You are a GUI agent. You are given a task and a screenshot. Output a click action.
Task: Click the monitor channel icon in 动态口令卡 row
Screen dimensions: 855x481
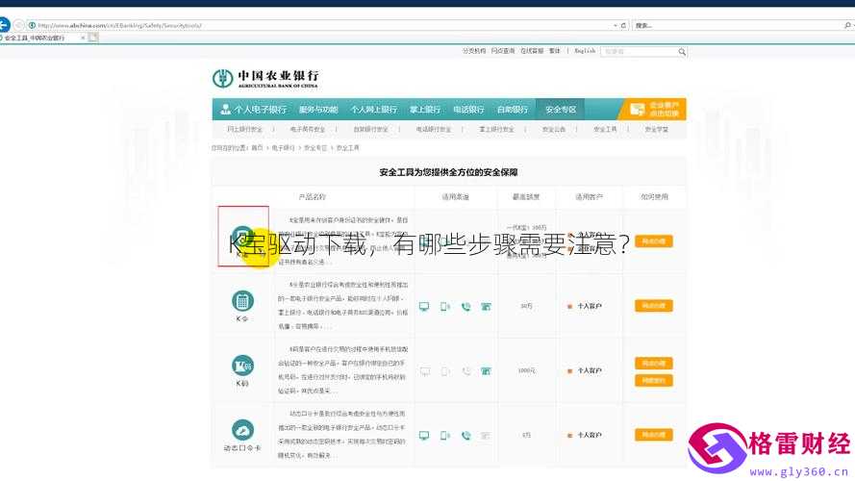pos(424,435)
